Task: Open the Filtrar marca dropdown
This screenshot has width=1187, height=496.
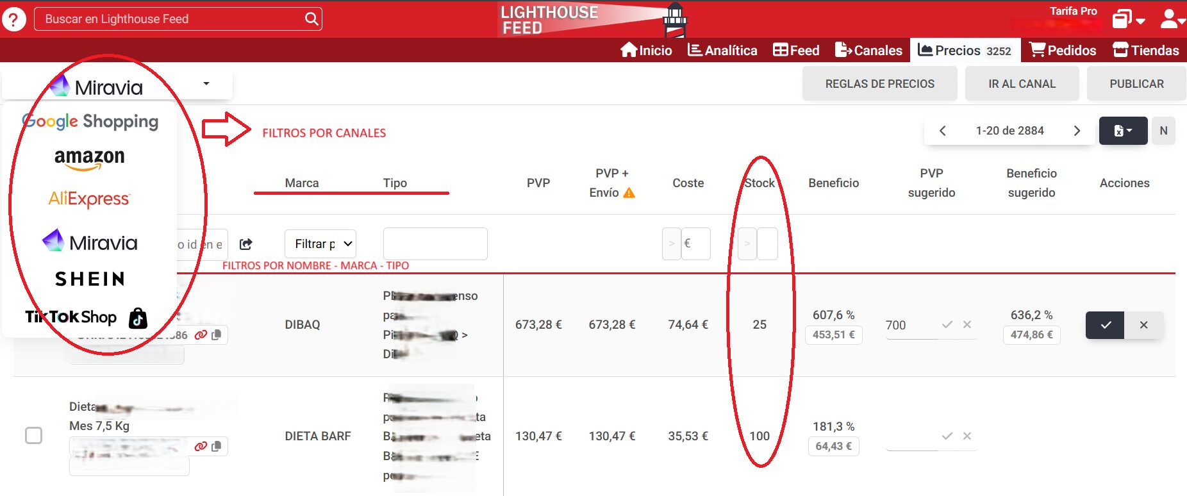Action: 320,244
